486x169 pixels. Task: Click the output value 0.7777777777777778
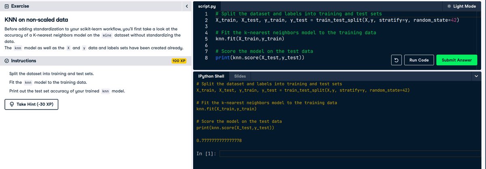[x=219, y=140]
